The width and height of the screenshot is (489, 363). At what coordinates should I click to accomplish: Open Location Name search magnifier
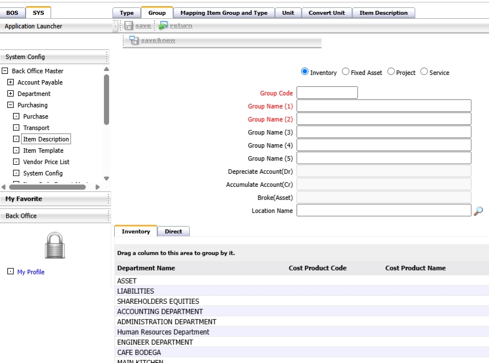click(x=478, y=211)
